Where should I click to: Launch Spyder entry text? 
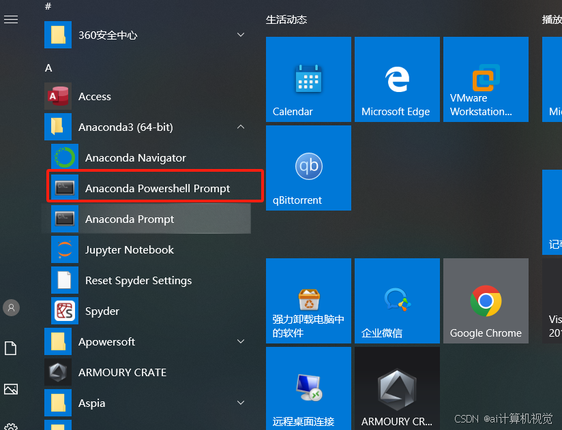click(102, 311)
